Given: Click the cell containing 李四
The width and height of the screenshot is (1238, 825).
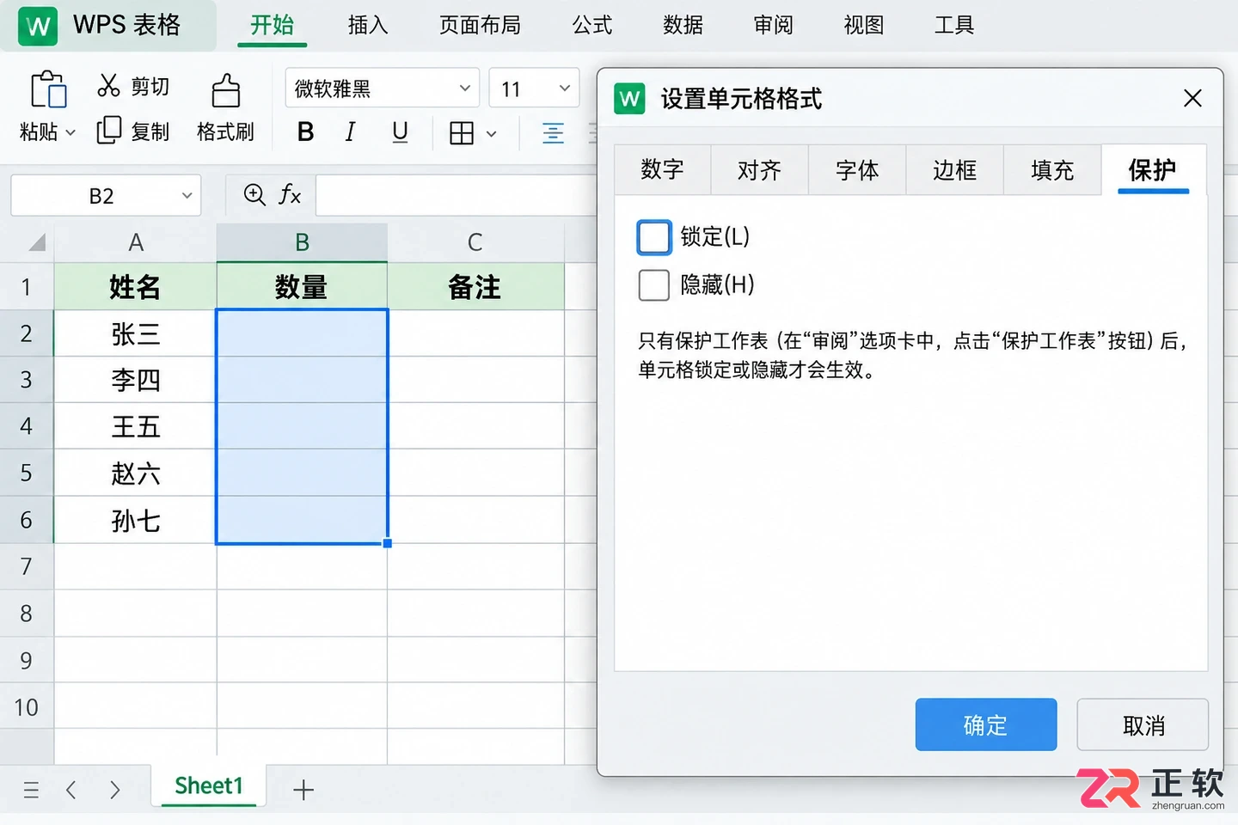Looking at the screenshot, I should [135, 380].
